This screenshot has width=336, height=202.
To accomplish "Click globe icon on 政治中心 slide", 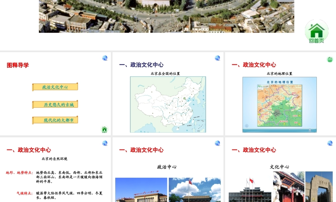I will click(x=217, y=143).
